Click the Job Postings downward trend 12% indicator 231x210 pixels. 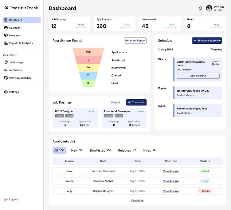81,25
